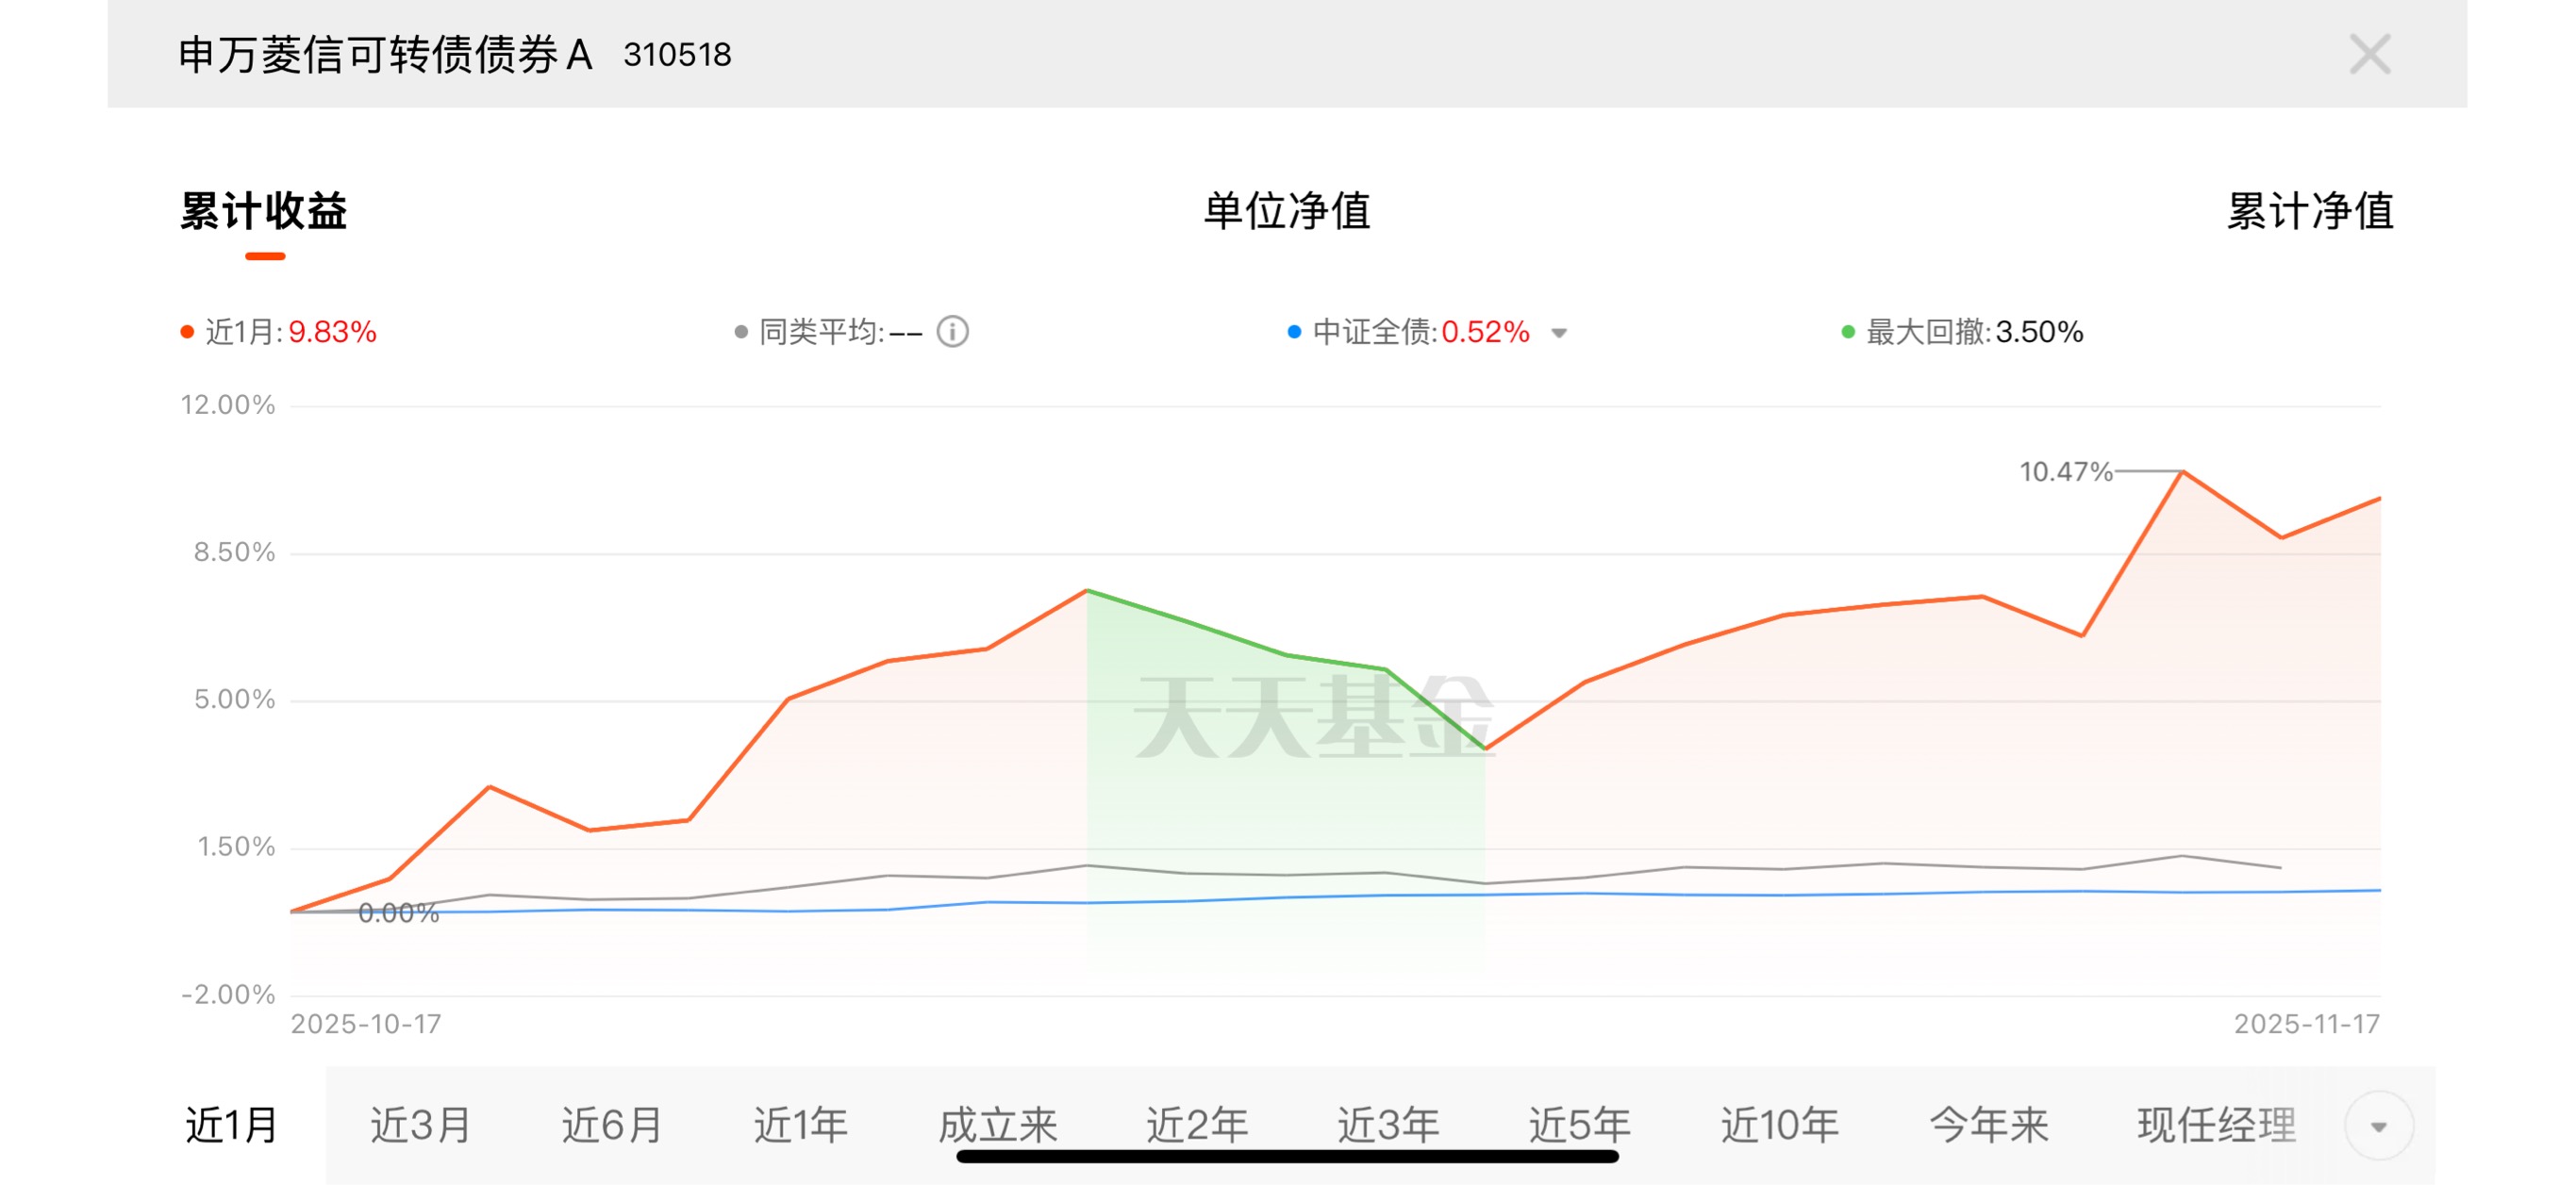Click the 10.47% peak marker on chart

(2182, 470)
